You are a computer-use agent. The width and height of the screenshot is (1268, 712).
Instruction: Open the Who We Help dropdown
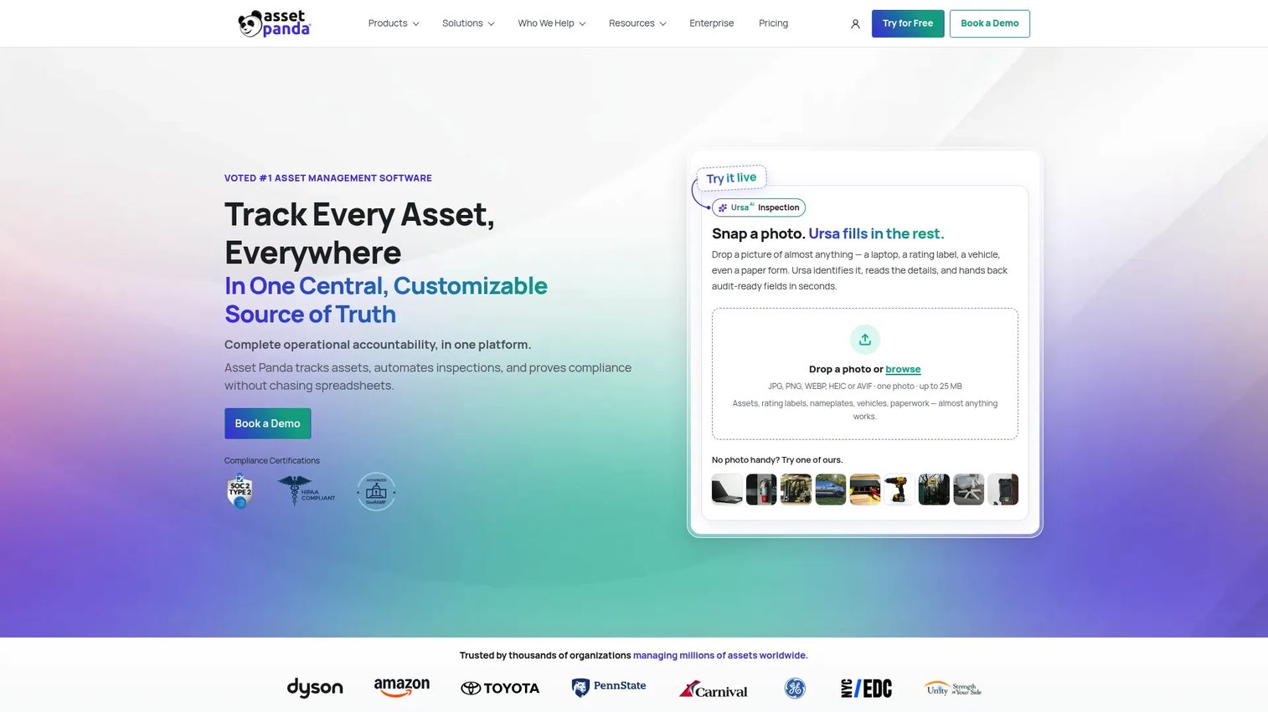tap(552, 23)
